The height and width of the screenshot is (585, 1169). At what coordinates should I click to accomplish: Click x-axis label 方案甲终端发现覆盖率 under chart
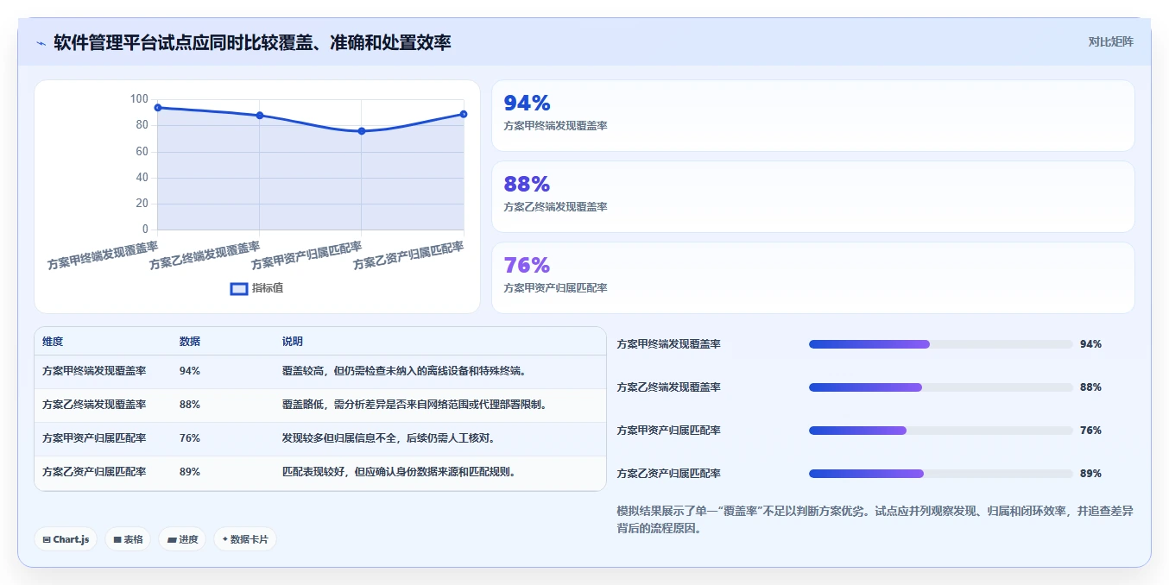[x=103, y=256]
